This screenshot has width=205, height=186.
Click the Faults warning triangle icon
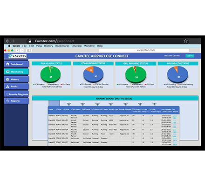tap(7, 86)
